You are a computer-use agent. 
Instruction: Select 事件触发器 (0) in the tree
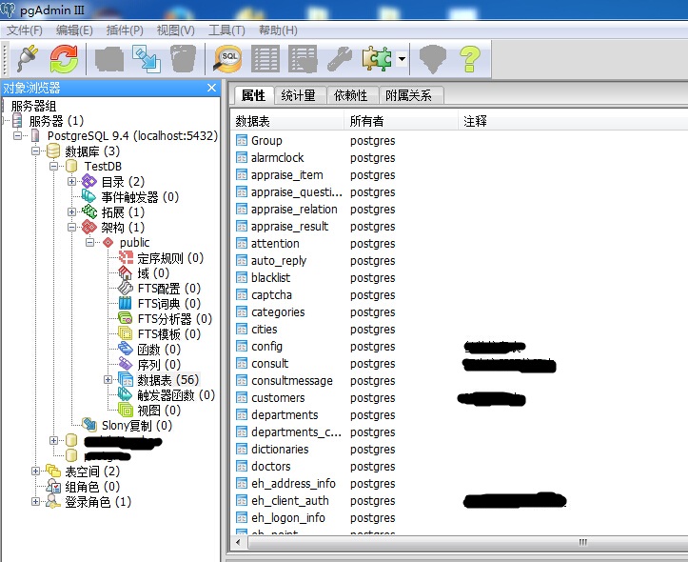[140, 196]
